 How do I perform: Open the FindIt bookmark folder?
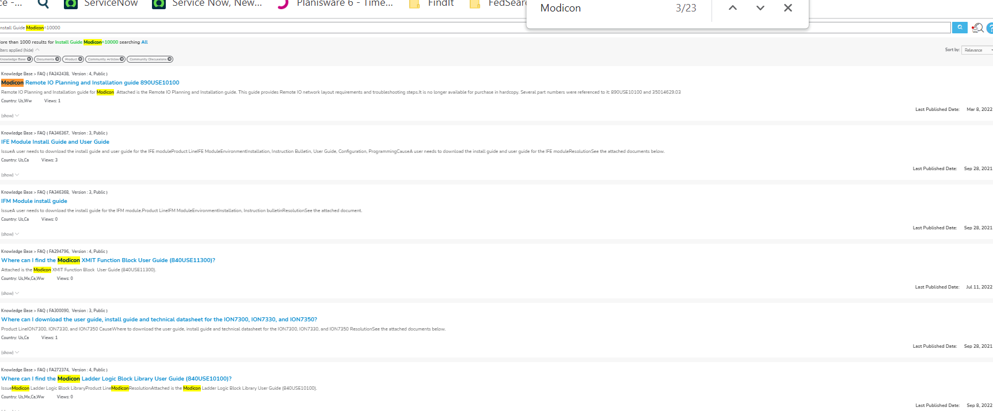[x=431, y=3]
